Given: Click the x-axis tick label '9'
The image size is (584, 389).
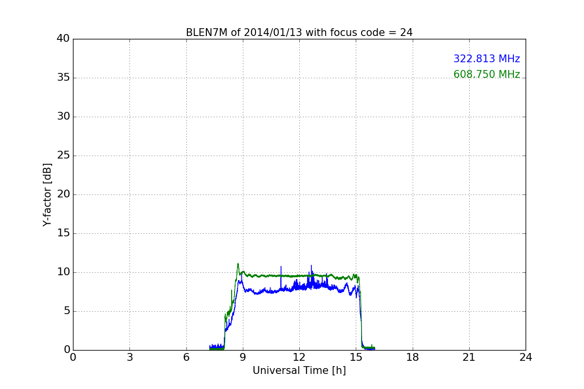Looking at the screenshot, I should coord(243,357).
